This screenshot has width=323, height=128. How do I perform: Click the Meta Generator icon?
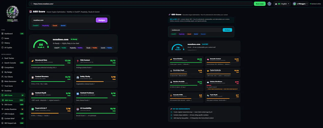click(x=3, y=81)
